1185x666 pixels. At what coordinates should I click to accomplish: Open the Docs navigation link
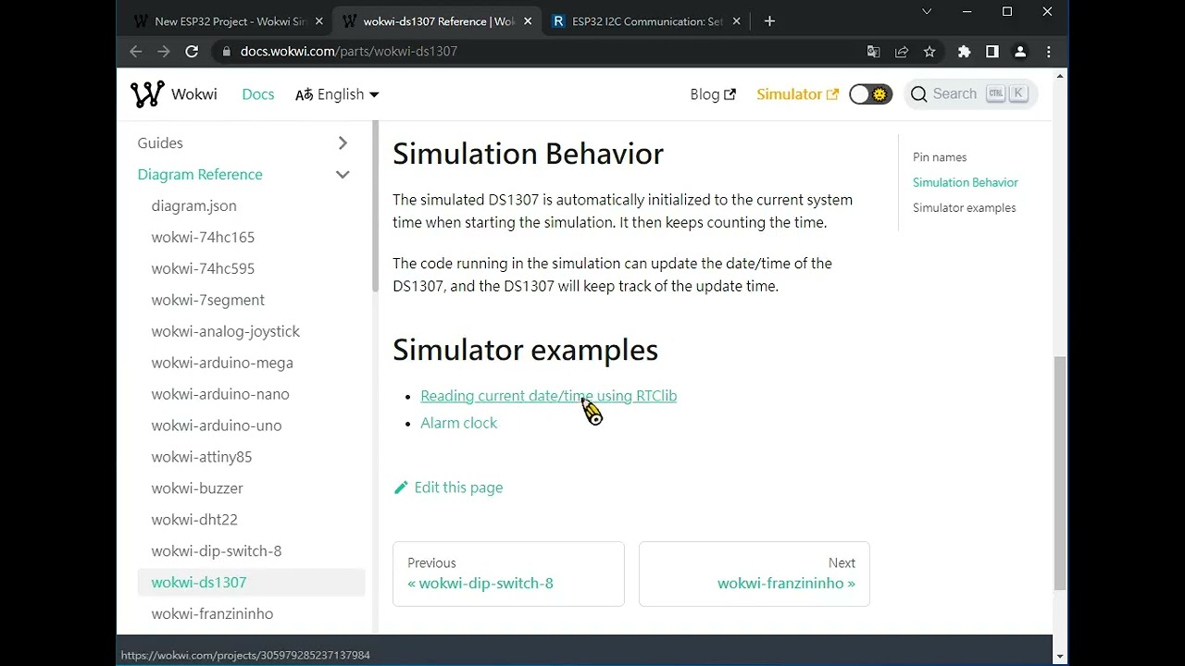click(x=257, y=94)
